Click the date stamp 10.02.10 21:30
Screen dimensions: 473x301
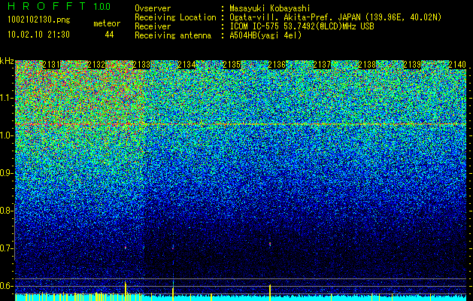(x=39, y=35)
